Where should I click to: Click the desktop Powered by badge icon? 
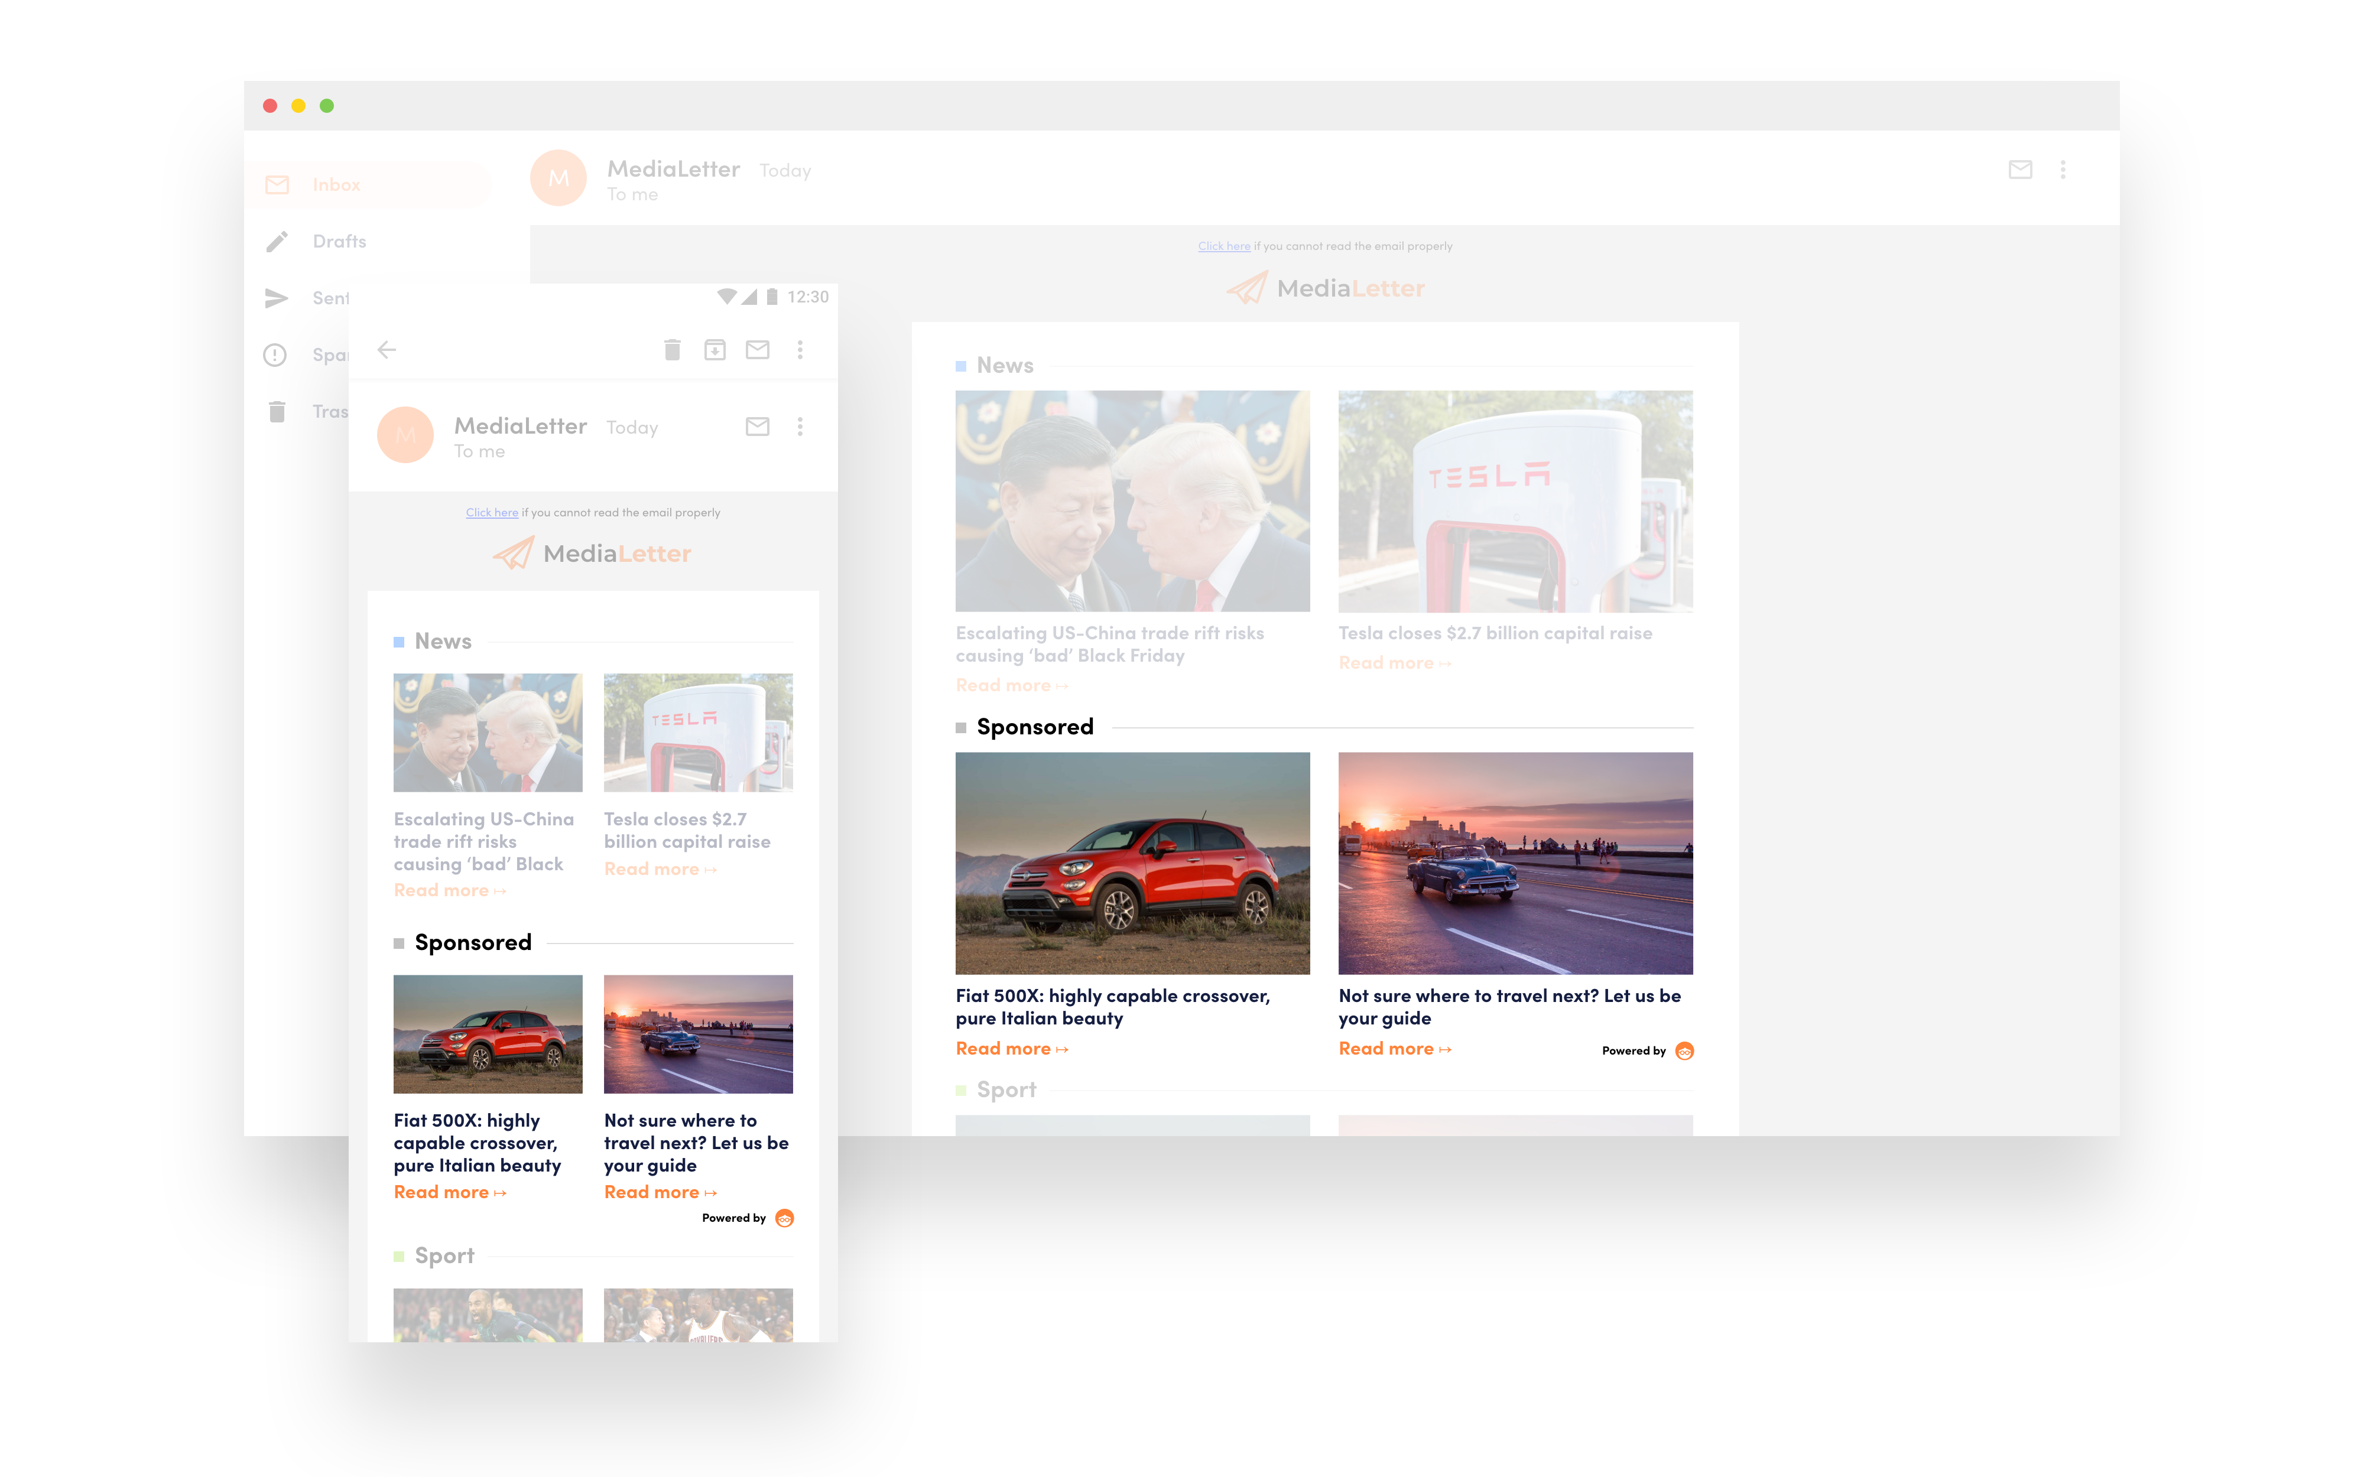pos(1684,1051)
